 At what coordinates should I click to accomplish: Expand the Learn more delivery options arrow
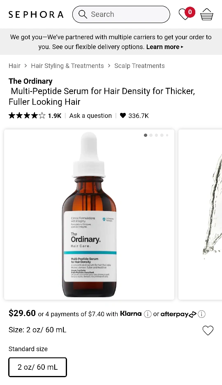[x=182, y=47]
